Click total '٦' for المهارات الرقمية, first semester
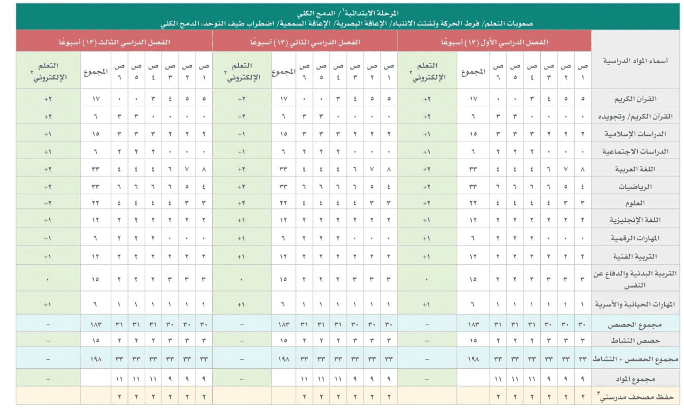Image resolution: width=684 pixels, height=408 pixels. coord(474,238)
